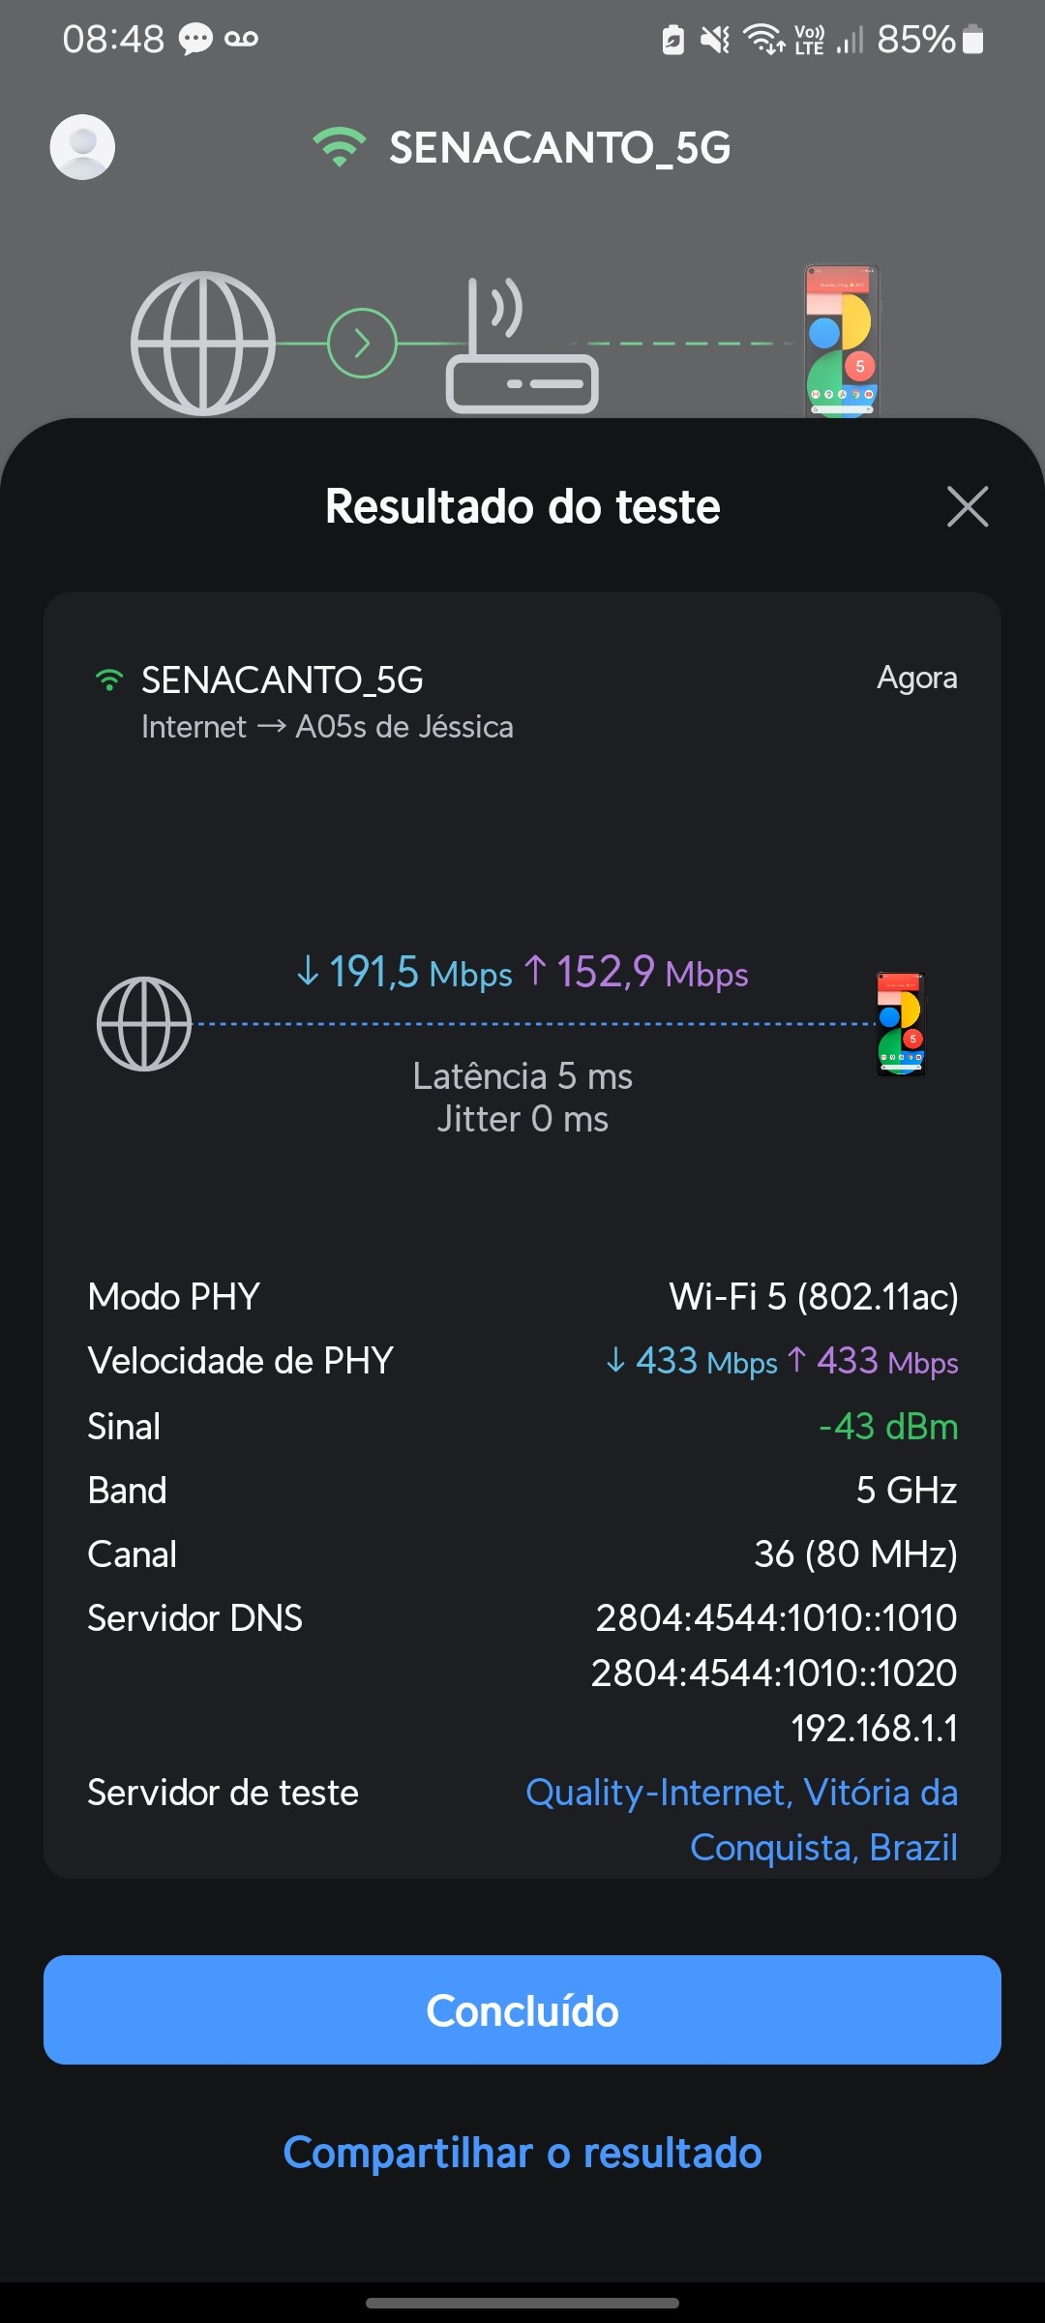This screenshot has width=1045, height=2323.
Task: Tap the battery icon in status bar
Action: [973, 40]
